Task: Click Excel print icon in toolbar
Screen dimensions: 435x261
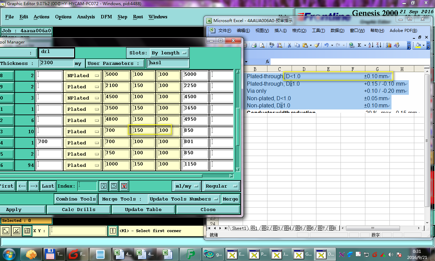Action: (254, 45)
